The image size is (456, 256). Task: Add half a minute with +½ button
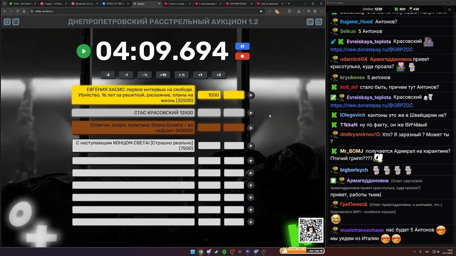pyautogui.click(x=182, y=75)
